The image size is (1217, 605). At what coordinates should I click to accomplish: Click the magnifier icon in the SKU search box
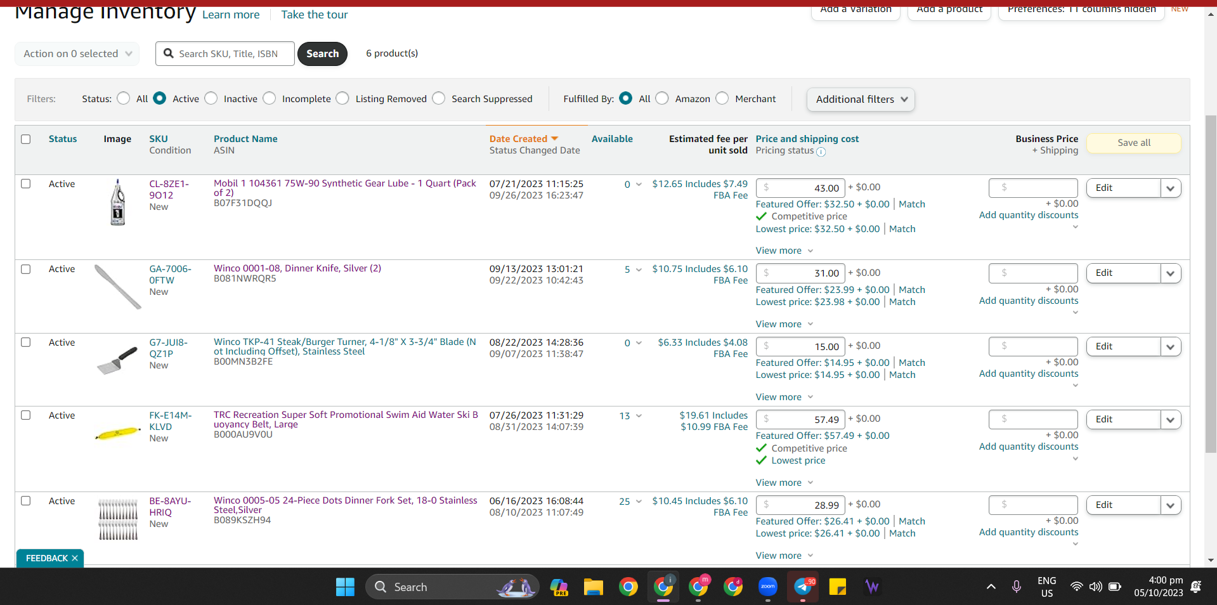(x=169, y=53)
